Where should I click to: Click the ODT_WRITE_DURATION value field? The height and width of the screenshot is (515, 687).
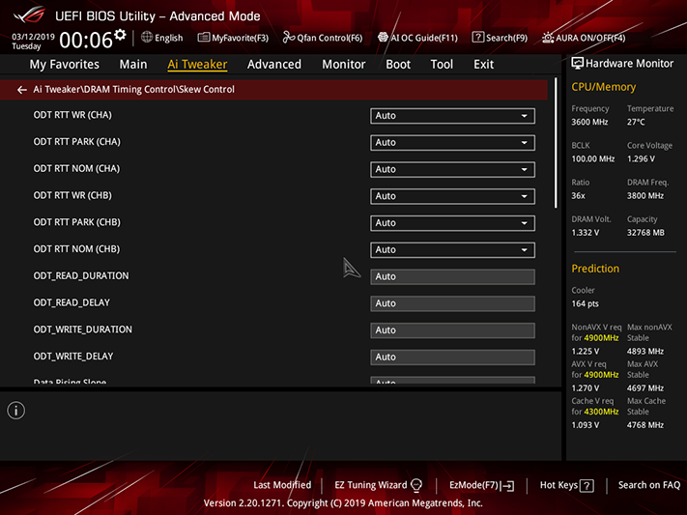tap(452, 330)
